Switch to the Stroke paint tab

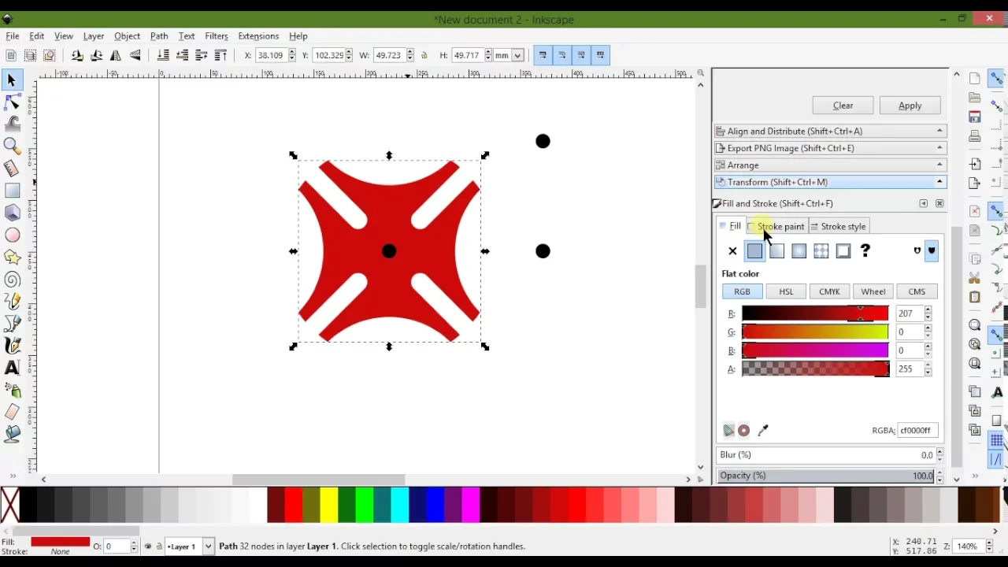(x=776, y=227)
